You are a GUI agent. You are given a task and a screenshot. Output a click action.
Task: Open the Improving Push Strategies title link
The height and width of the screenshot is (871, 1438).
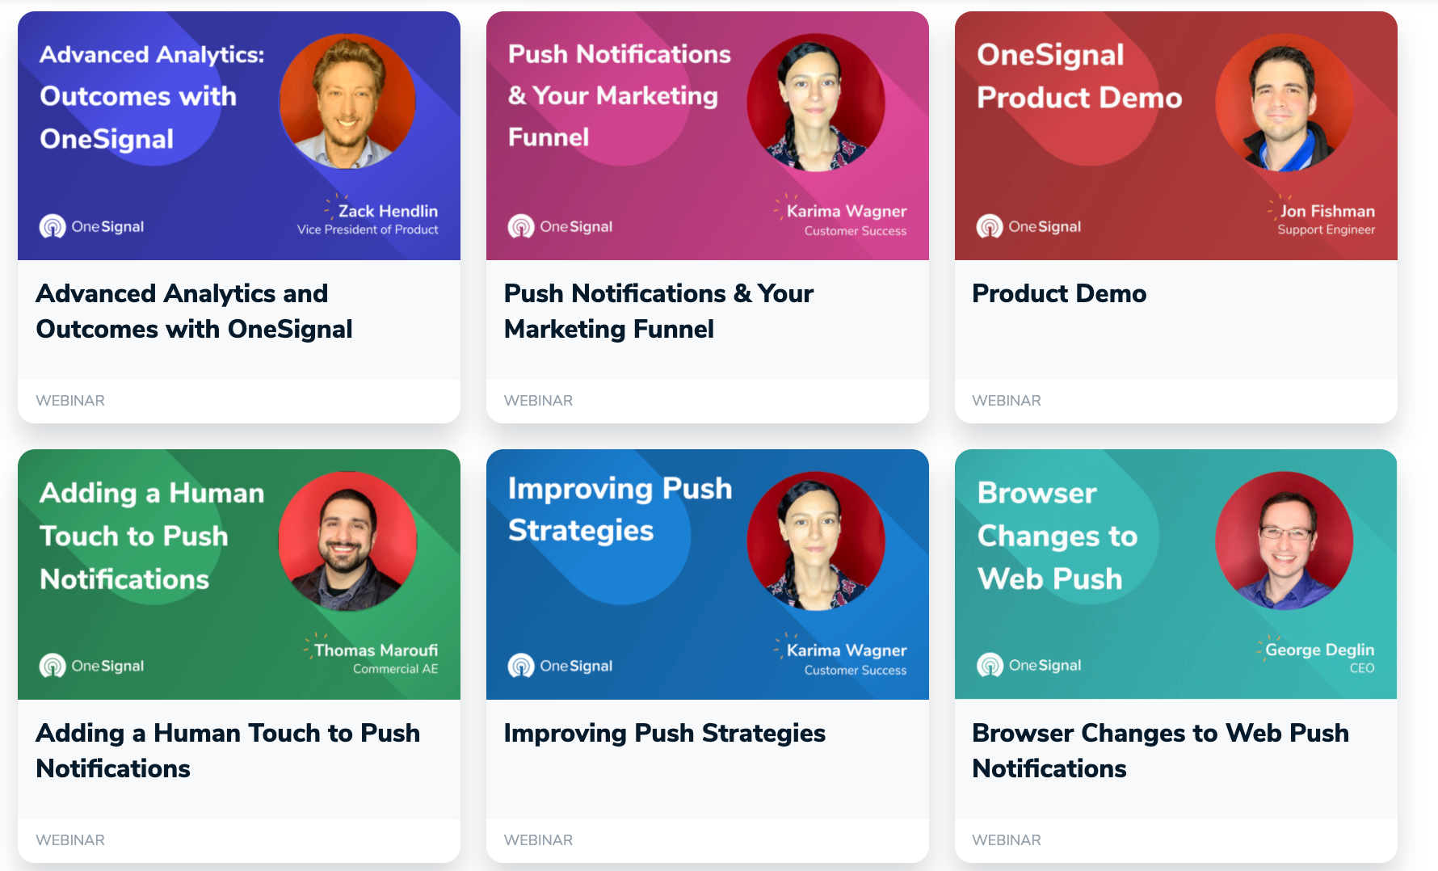(665, 733)
